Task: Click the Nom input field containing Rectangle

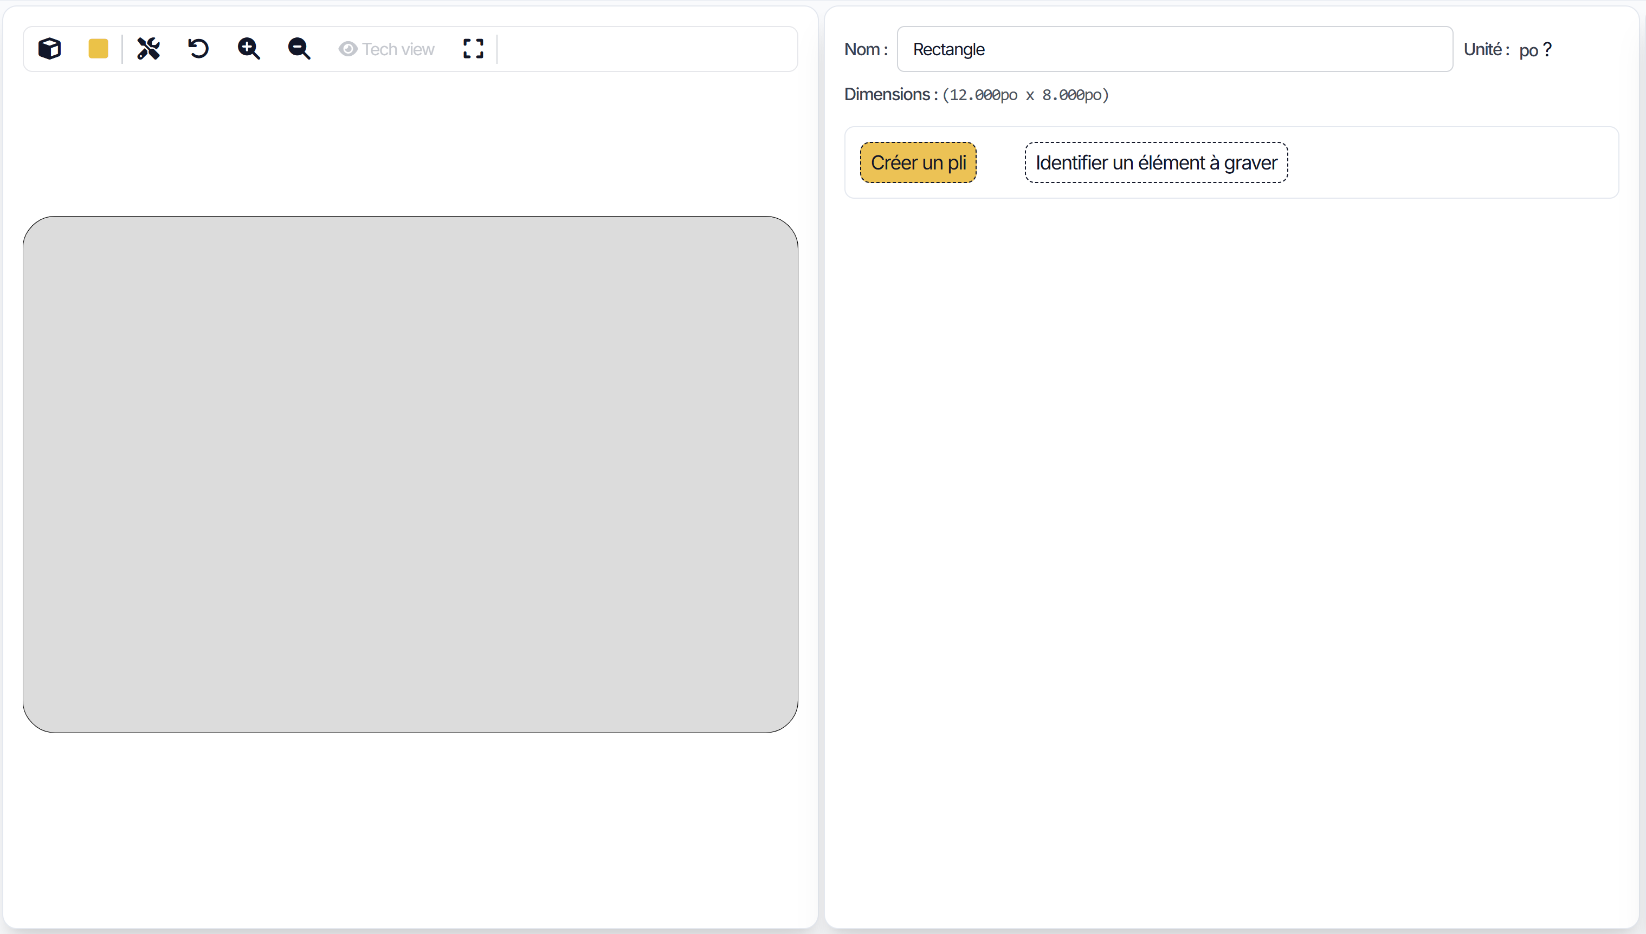Action: 1175,49
